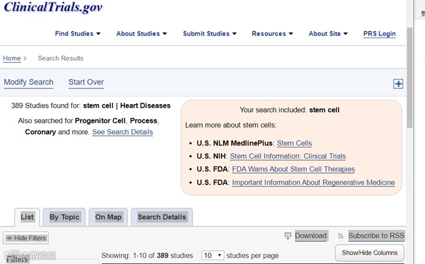
Task: Click the Modify Search link
Action: 29,82
